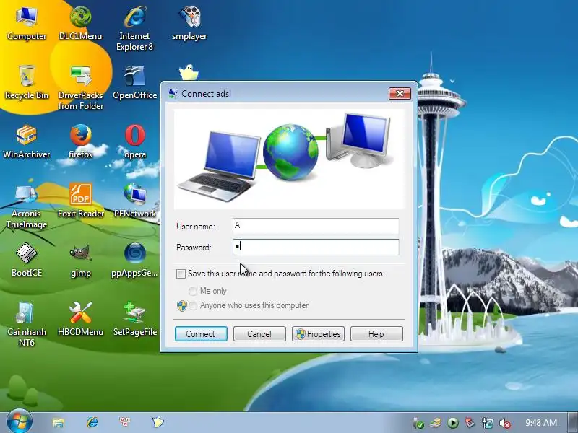
Task: Select the Recycle Bin icon
Action: click(27, 82)
